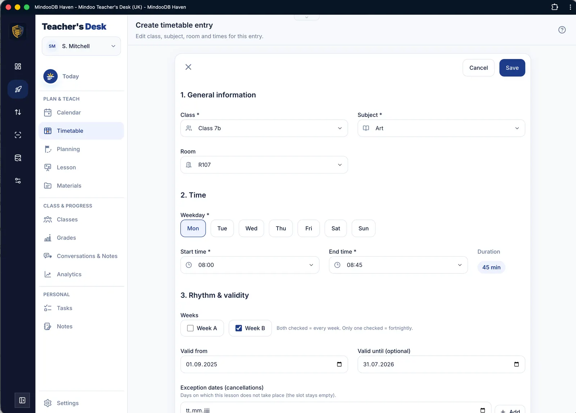This screenshot has height=413, width=576.
Task: Click the 45 min duration badge
Action: (x=491, y=267)
